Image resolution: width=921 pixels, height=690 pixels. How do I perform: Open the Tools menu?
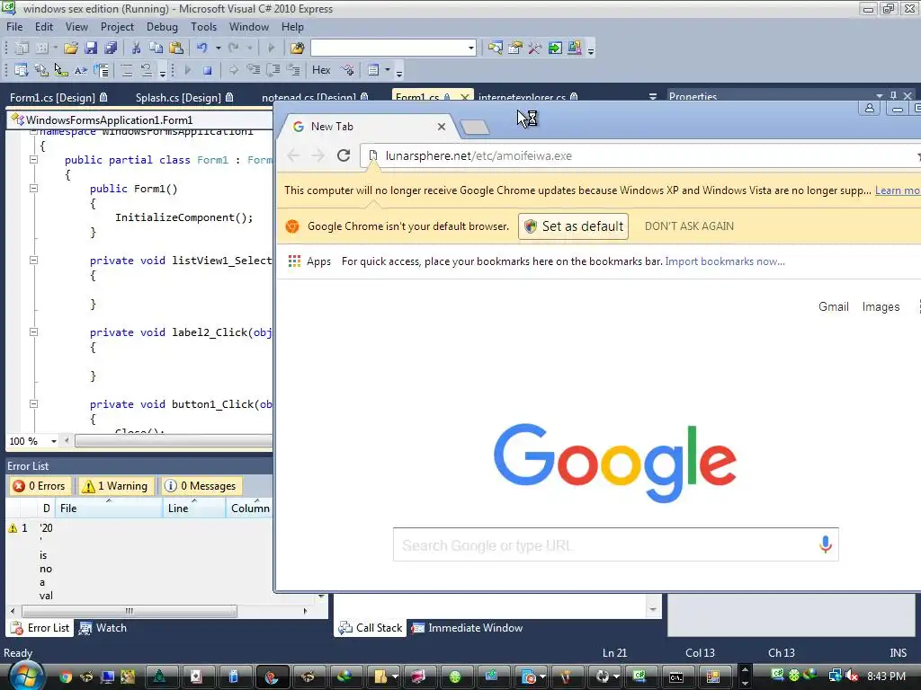[x=203, y=27]
